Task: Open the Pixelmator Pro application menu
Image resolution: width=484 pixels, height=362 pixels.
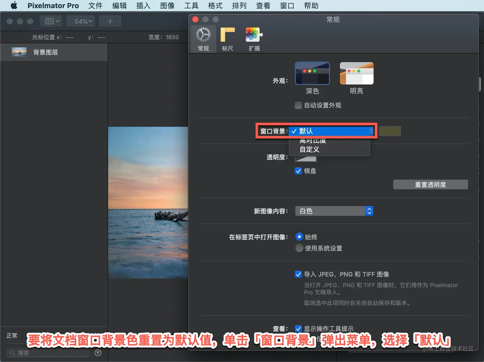Action: point(53,5)
